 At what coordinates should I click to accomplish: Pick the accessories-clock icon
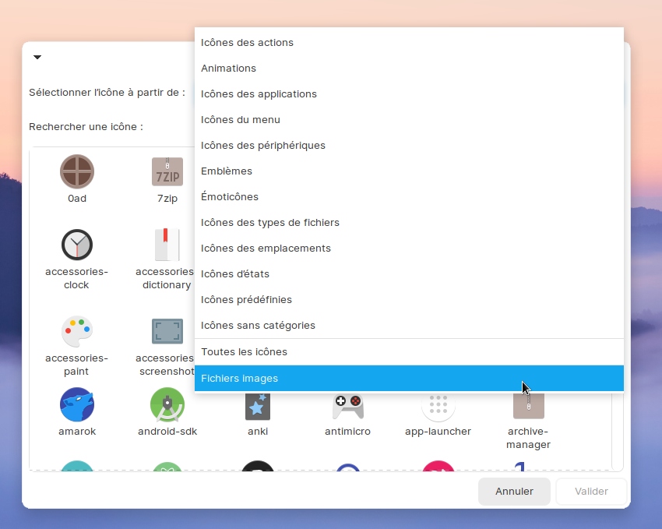(x=77, y=245)
